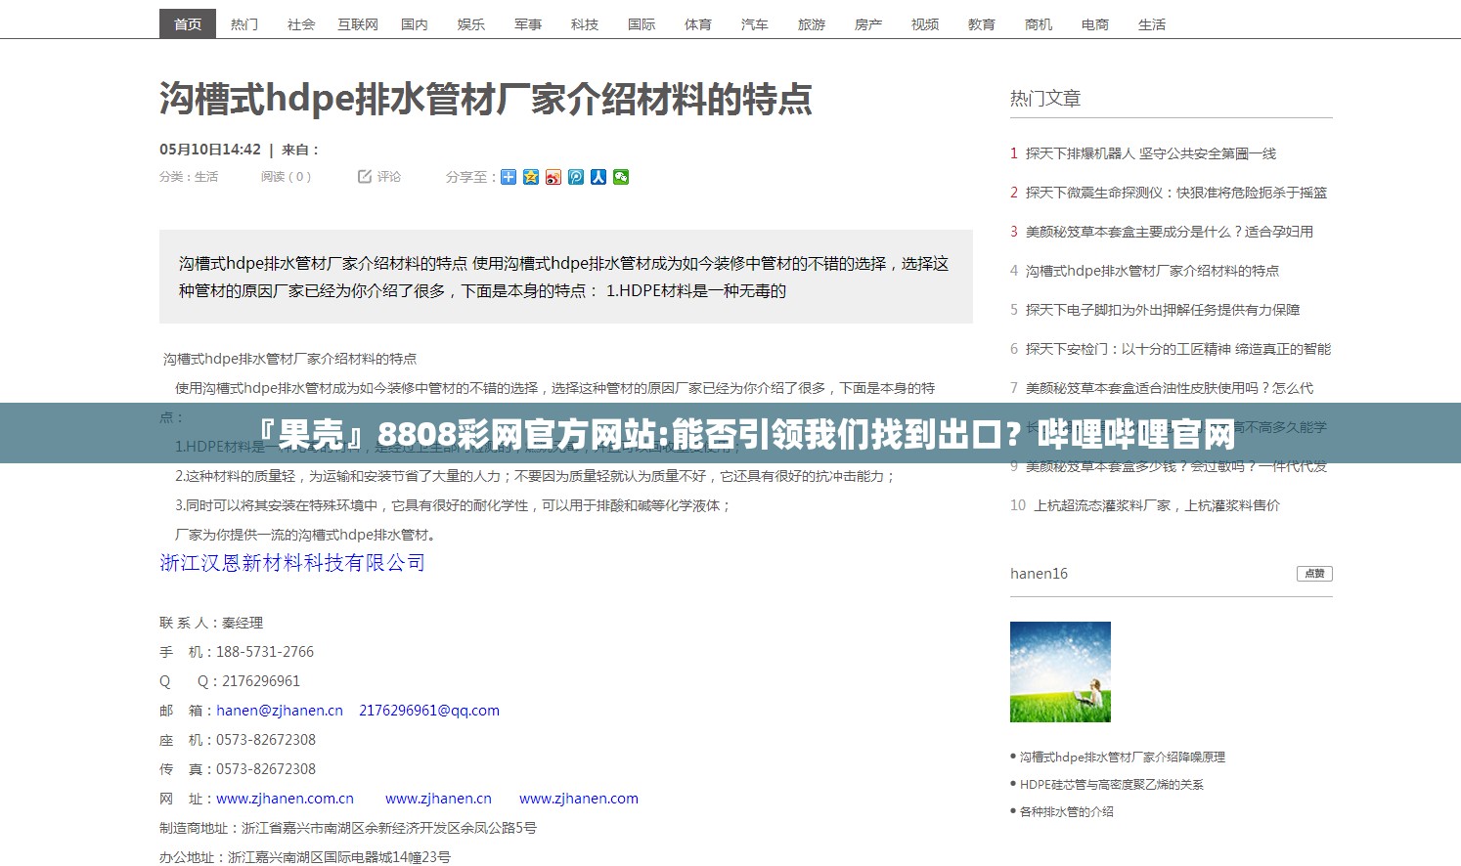Open related post 各种排水管的介绍
Image resolution: width=1461 pixels, height=866 pixels.
tap(1066, 811)
